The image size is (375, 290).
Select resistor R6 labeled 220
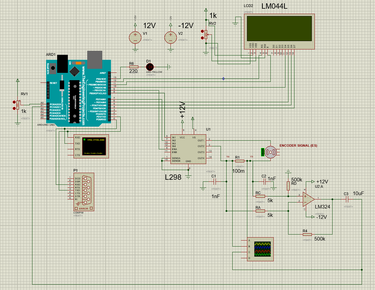click(x=133, y=67)
